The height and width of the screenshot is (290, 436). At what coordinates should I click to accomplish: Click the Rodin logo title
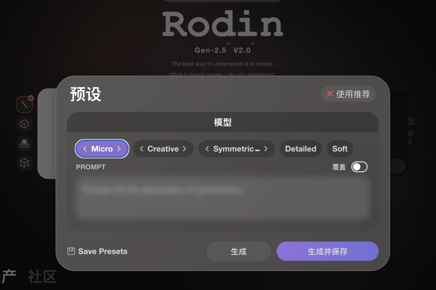tap(223, 24)
